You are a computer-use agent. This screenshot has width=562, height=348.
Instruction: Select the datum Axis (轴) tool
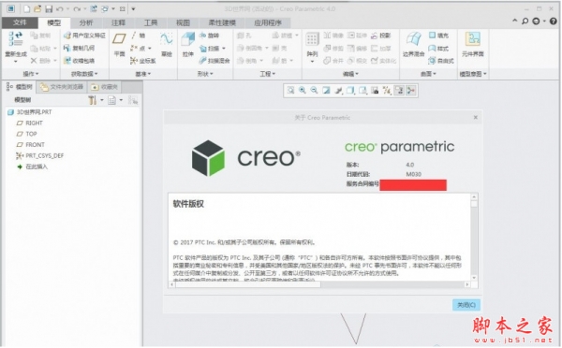[139, 36]
